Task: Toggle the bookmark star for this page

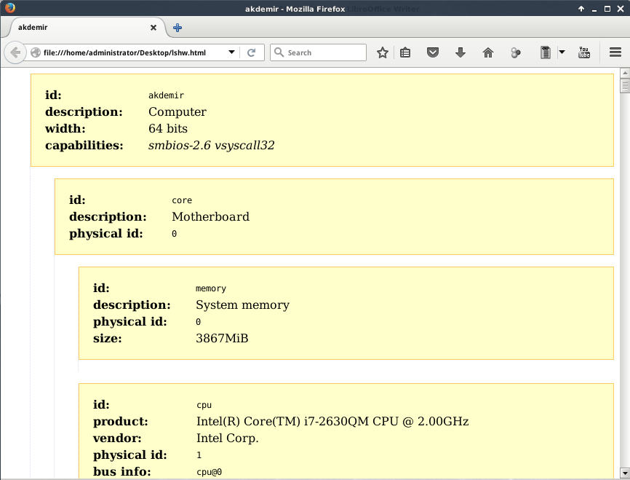Action: (382, 52)
